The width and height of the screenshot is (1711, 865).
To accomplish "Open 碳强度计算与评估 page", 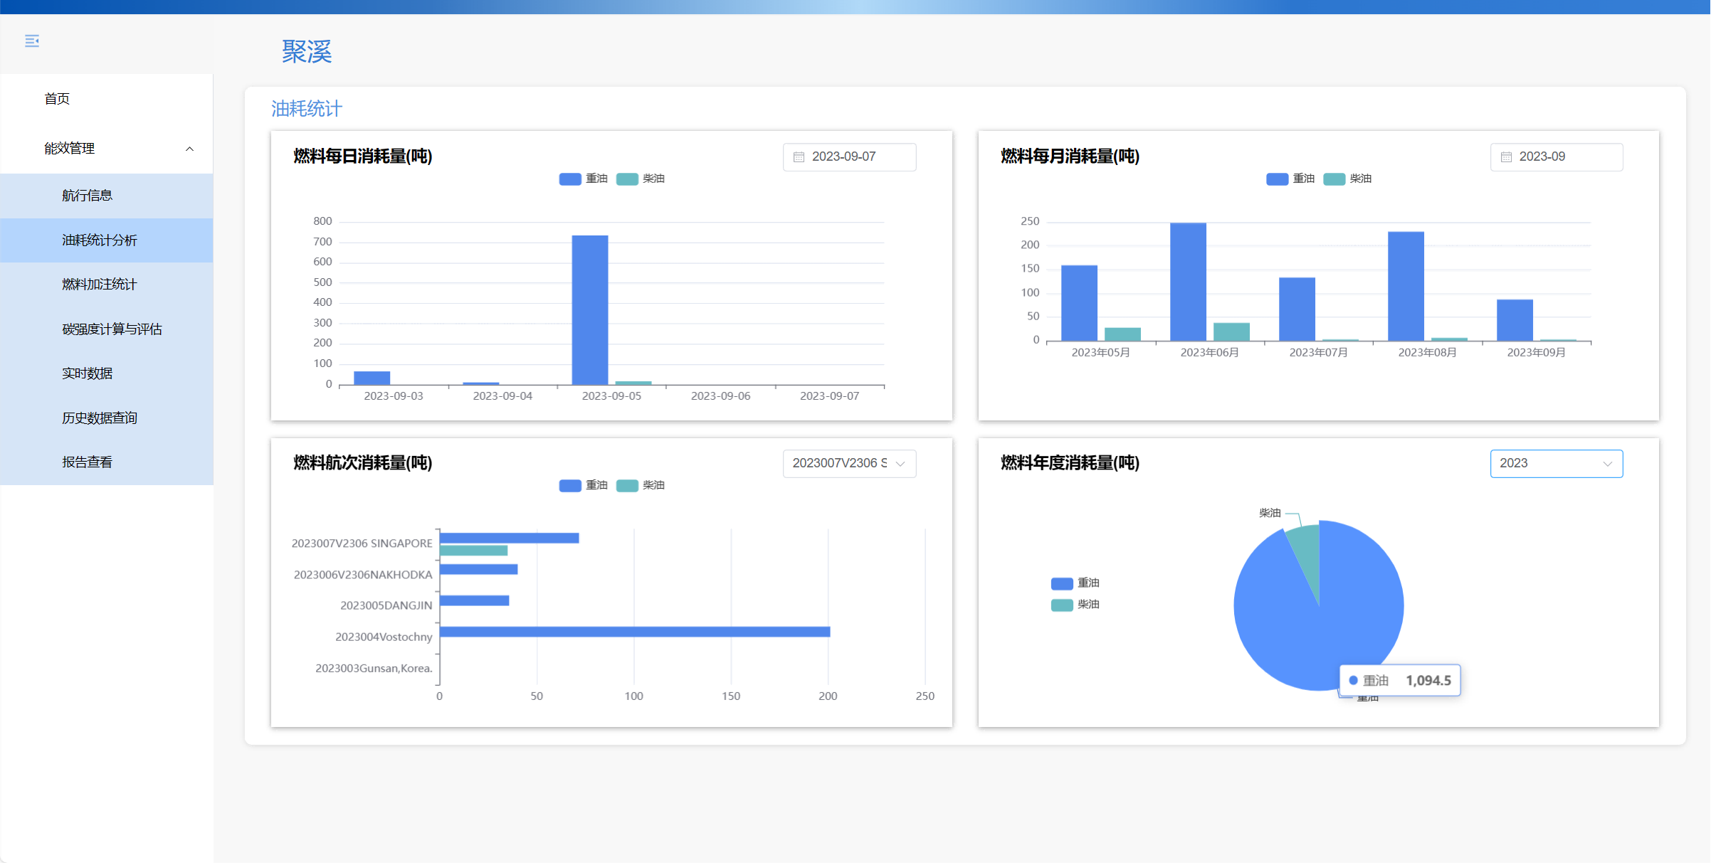I will click(112, 329).
